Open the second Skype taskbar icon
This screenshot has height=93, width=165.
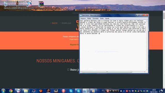click(x=78, y=91)
